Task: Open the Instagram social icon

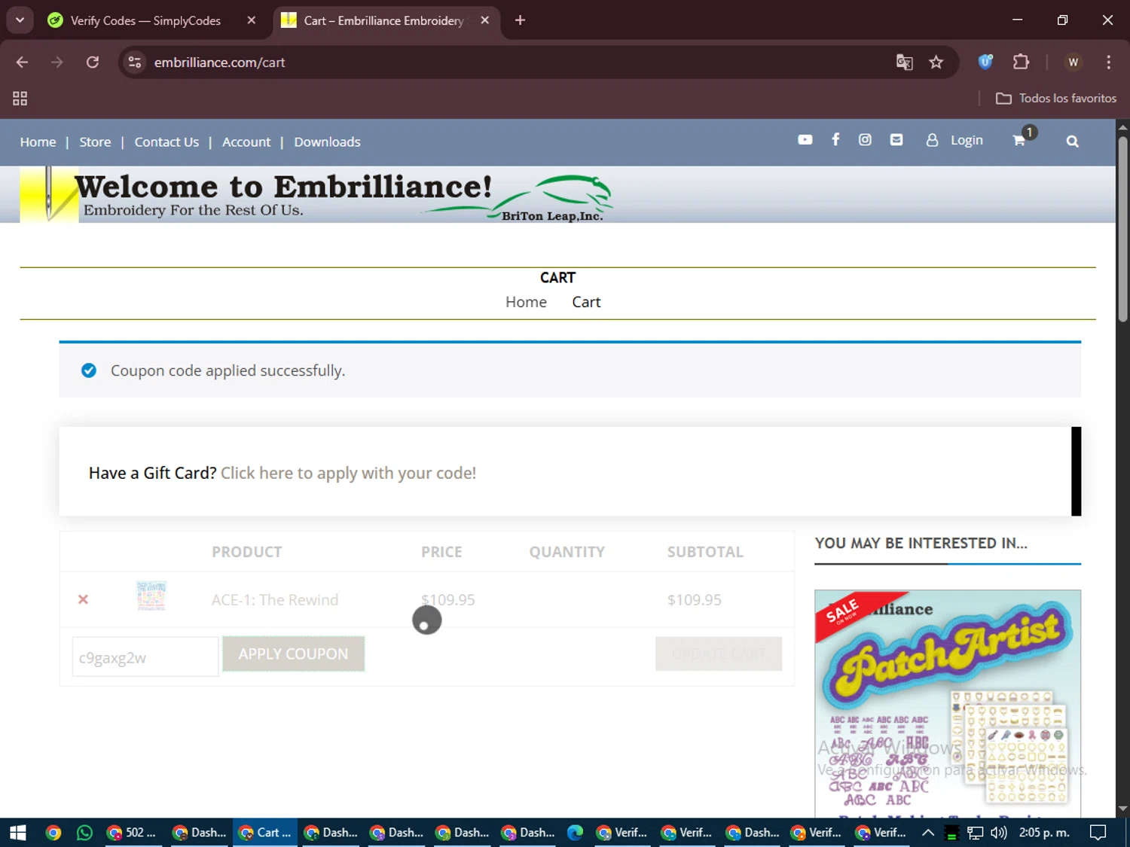Action: (x=865, y=139)
